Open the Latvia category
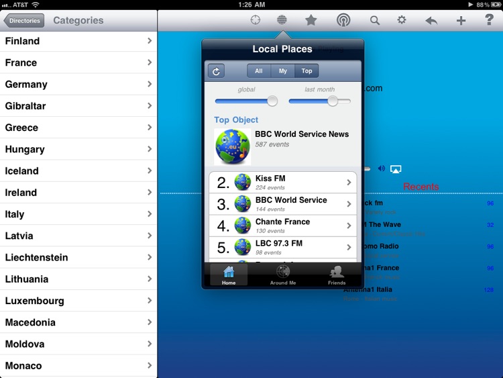This screenshot has width=503, height=378. point(78,236)
